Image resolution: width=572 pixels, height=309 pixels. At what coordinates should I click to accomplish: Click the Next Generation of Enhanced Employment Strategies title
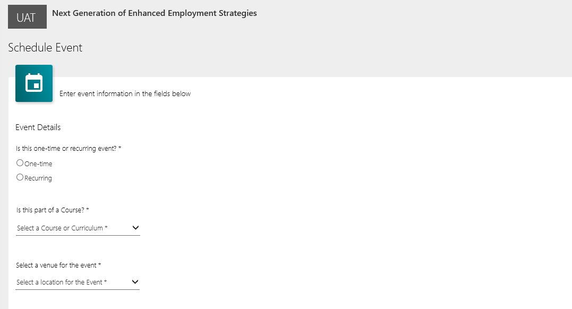tap(155, 13)
